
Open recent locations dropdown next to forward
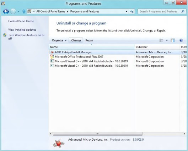click(18, 11)
